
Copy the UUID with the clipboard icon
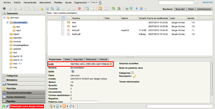[111, 64]
